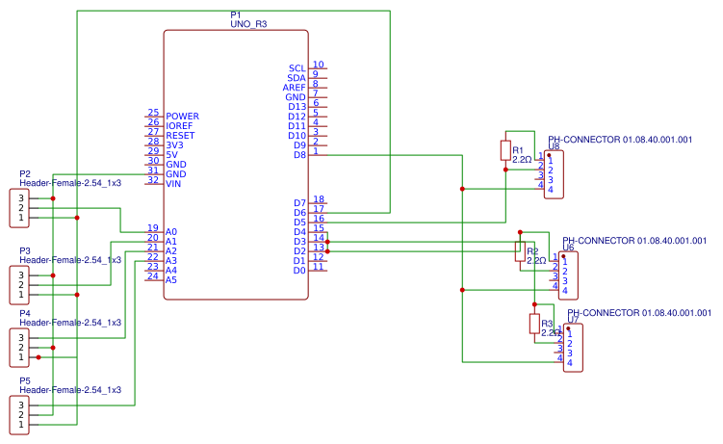Screen dimensions: 723x444
Task: Select the D12 pin label
Action: point(297,117)
